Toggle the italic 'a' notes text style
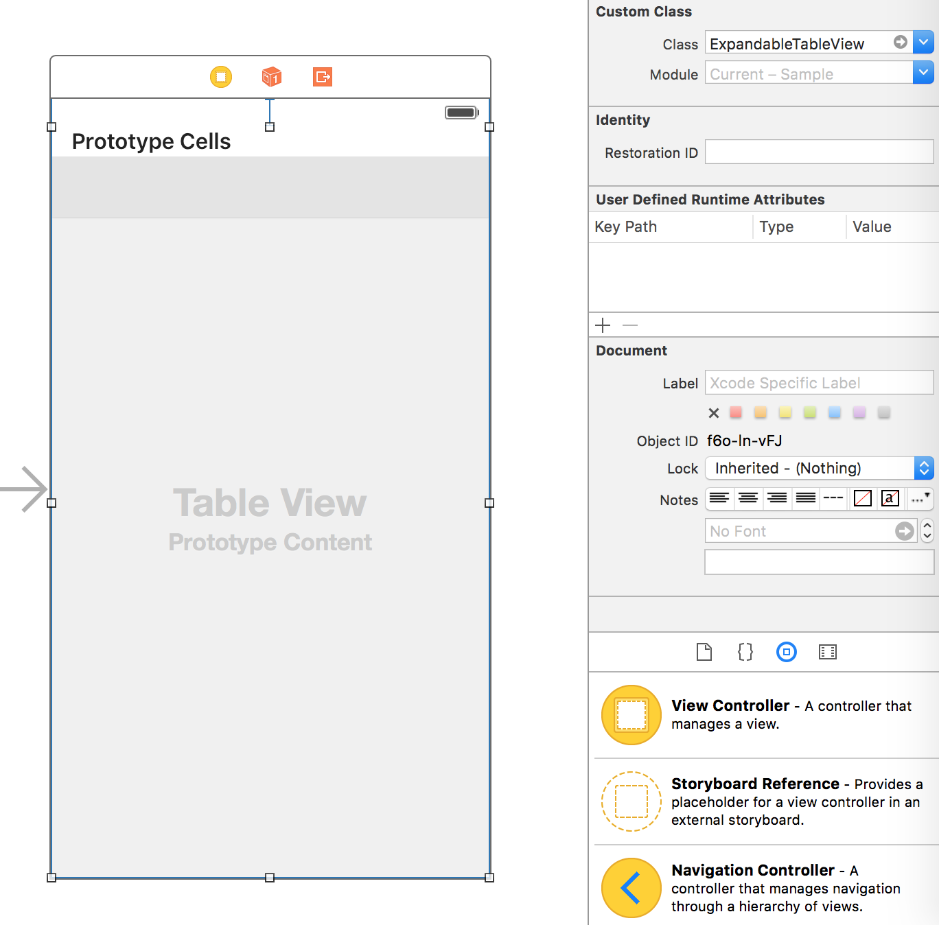Screen dimensions: 939x925 tap(890, 499)
